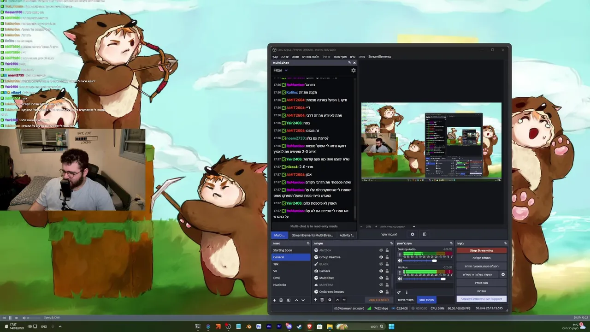Open virtual camera settings gear
This screenshot has height=332, width=590.
coord(503,274)
